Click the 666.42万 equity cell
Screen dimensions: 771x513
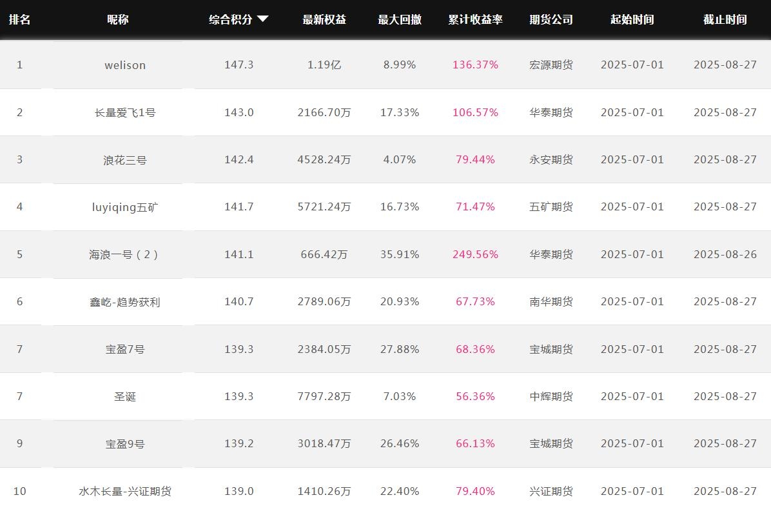click(324, 254)
